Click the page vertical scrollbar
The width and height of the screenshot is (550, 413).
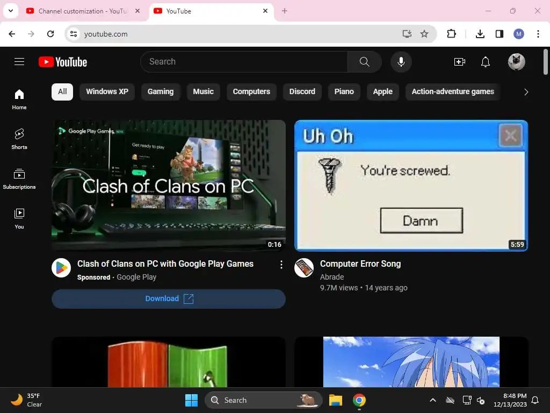click(546, 62)
